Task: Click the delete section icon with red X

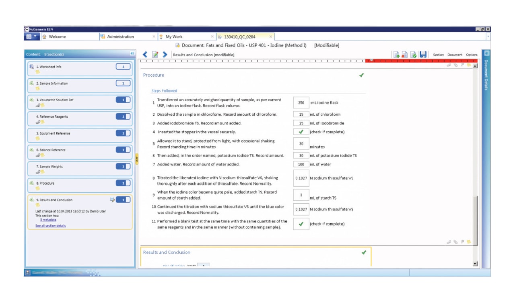Action: point(405,54)
